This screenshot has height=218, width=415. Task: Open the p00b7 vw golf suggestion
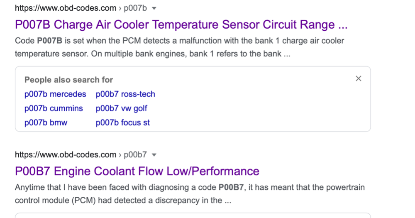(x=122, y=108)
